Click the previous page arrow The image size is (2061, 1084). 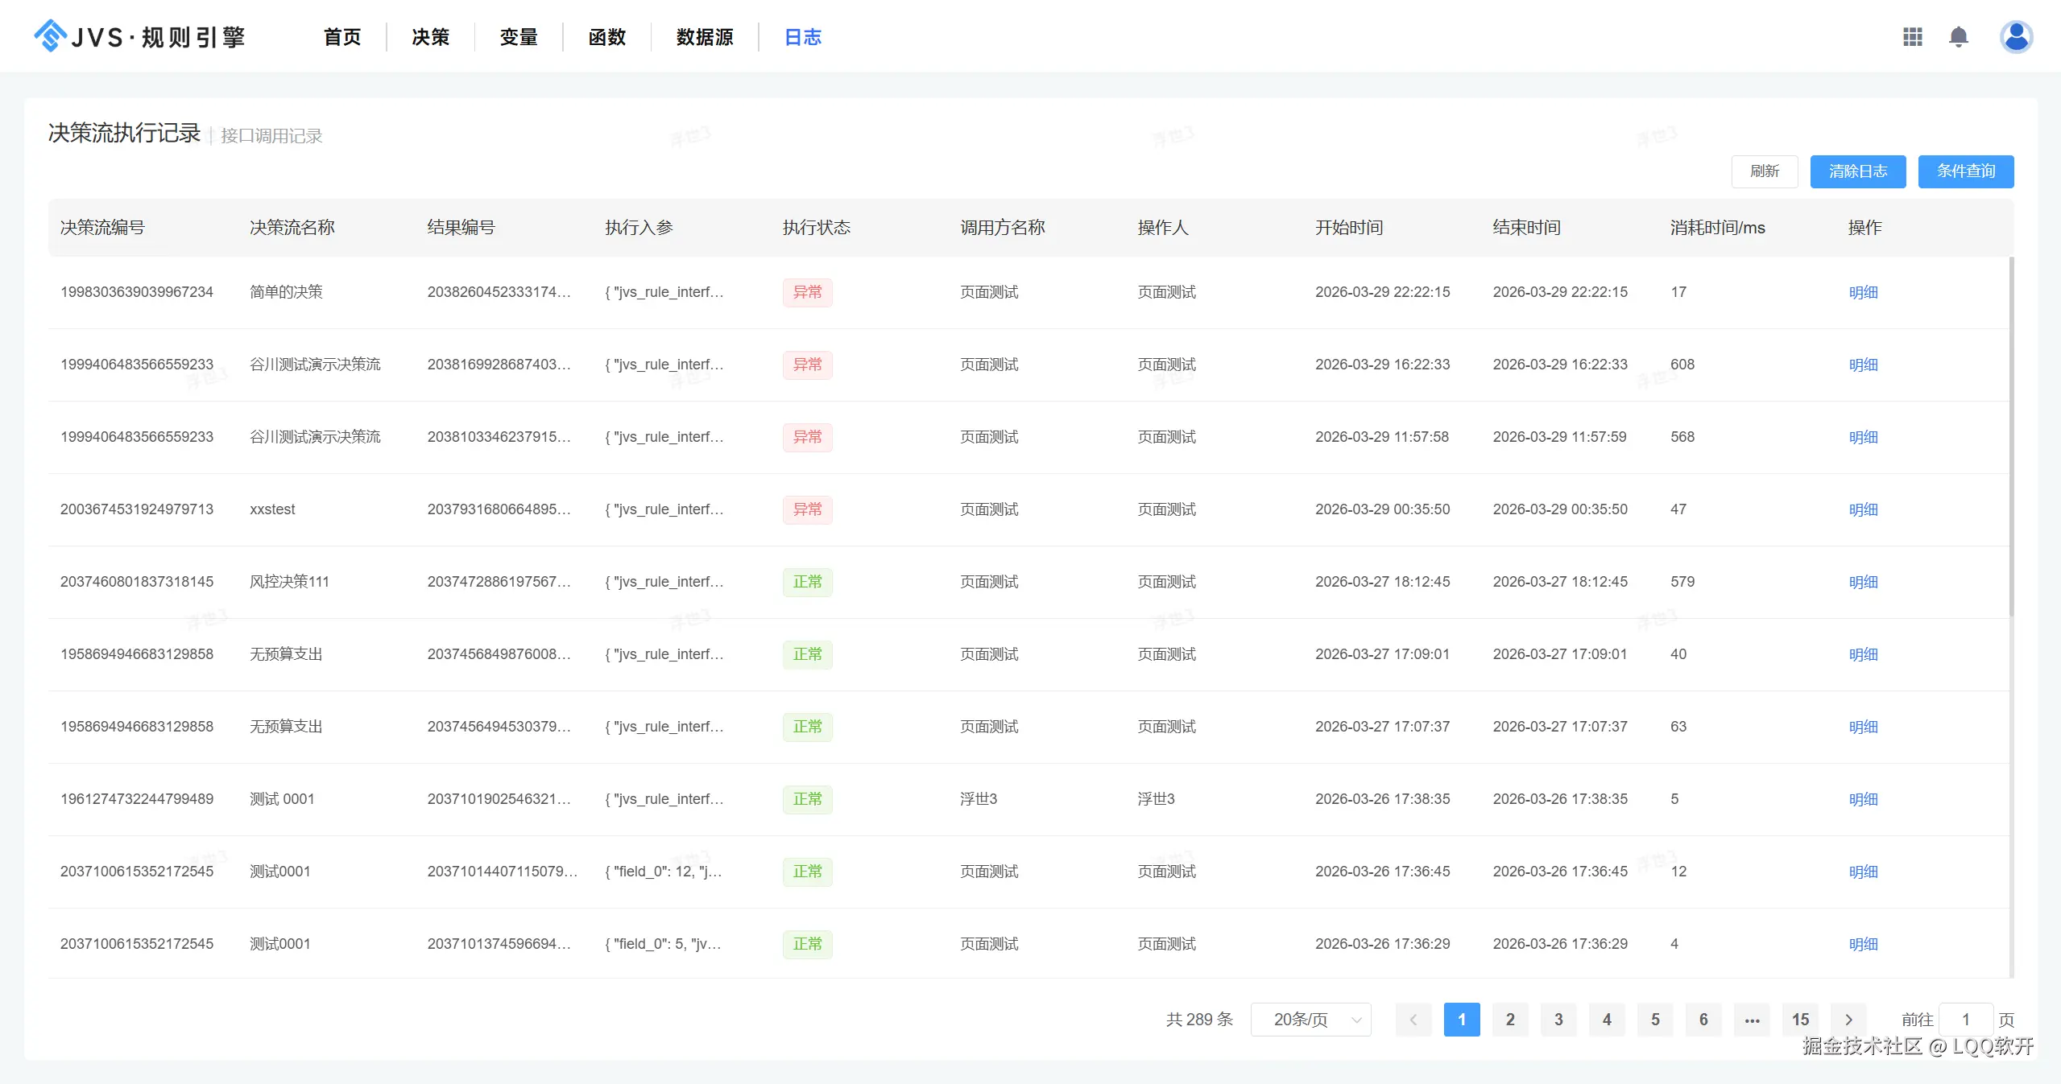(1413, 1020)
